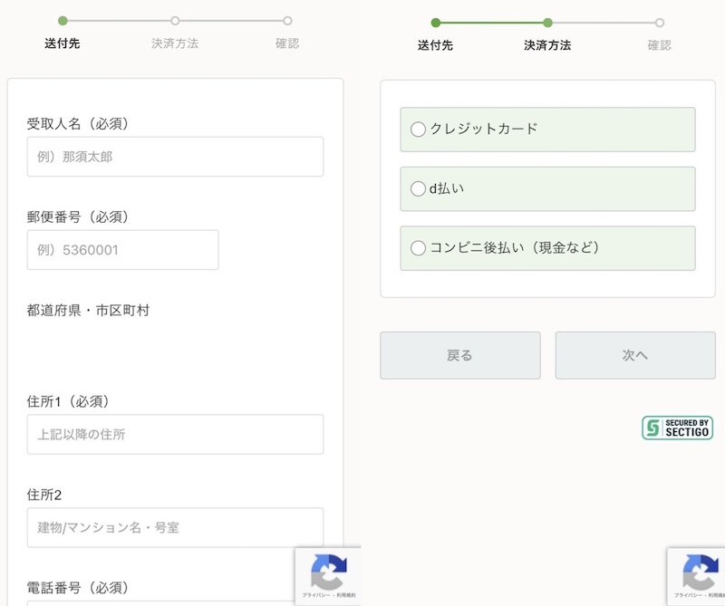Screen dimensions: 725x606
Task: Click the reCAPTCHA logo on the payment screen
Action: pyautogui.click(x=700, y=571)
